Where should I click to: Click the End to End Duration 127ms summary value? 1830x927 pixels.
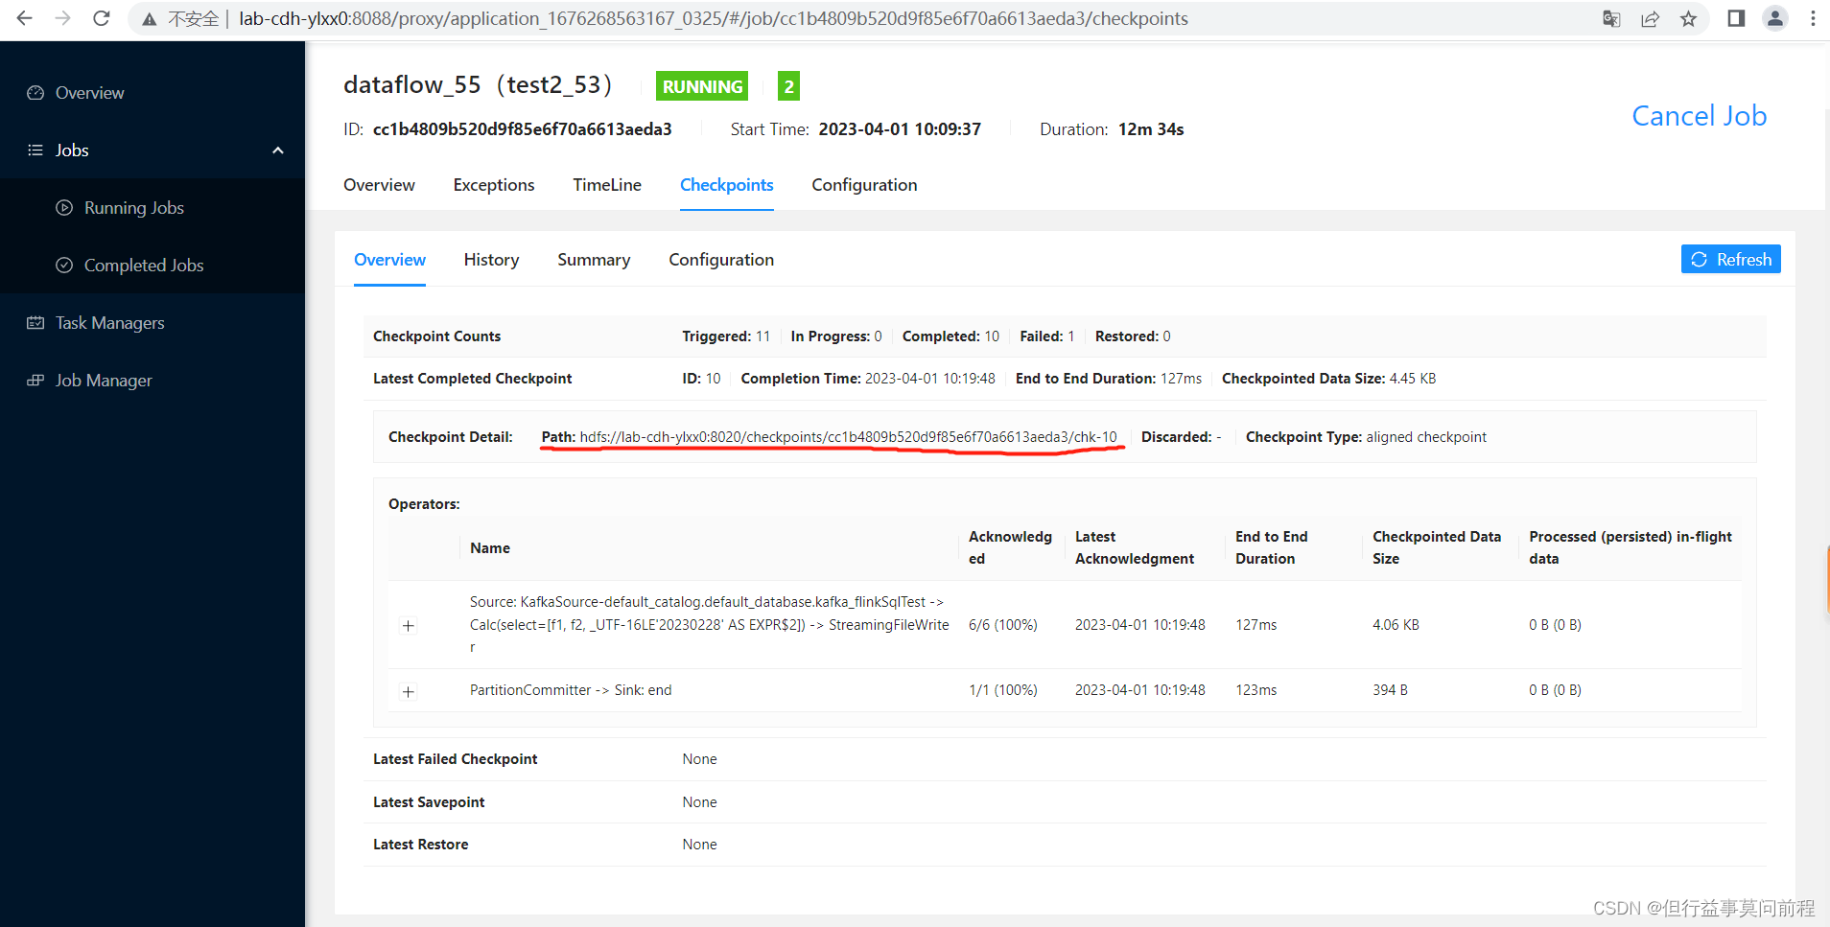[1181, 379]
